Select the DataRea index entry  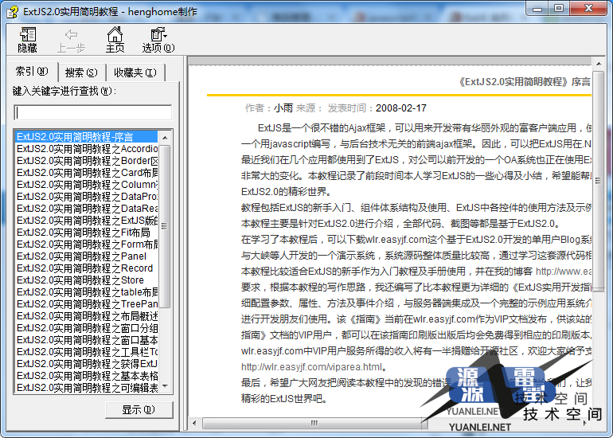click(87, 209)
